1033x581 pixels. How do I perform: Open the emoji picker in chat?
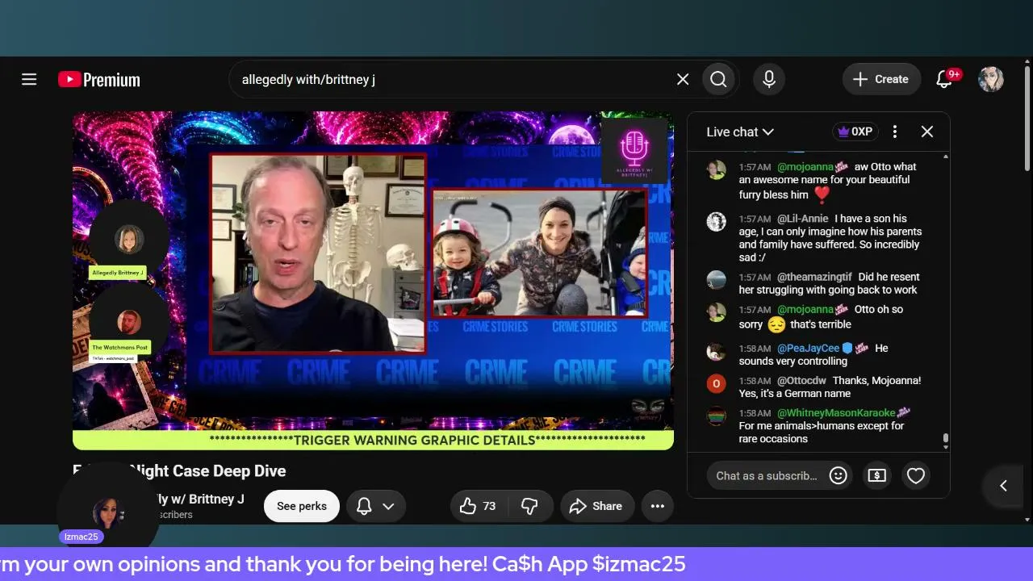pyautogui.click(x=838, y=475)
